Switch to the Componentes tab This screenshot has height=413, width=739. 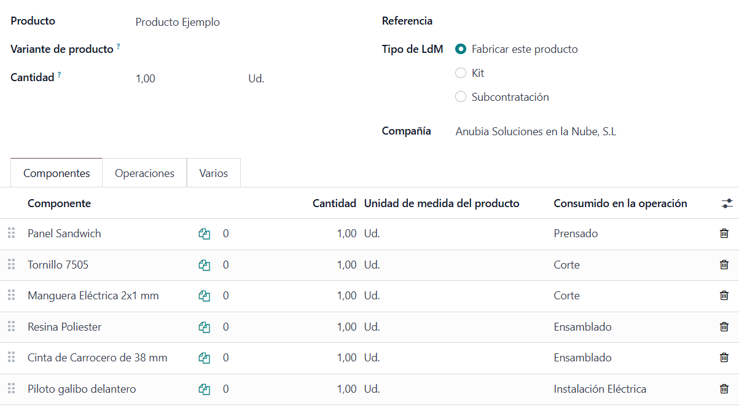(x=57, y=173)
